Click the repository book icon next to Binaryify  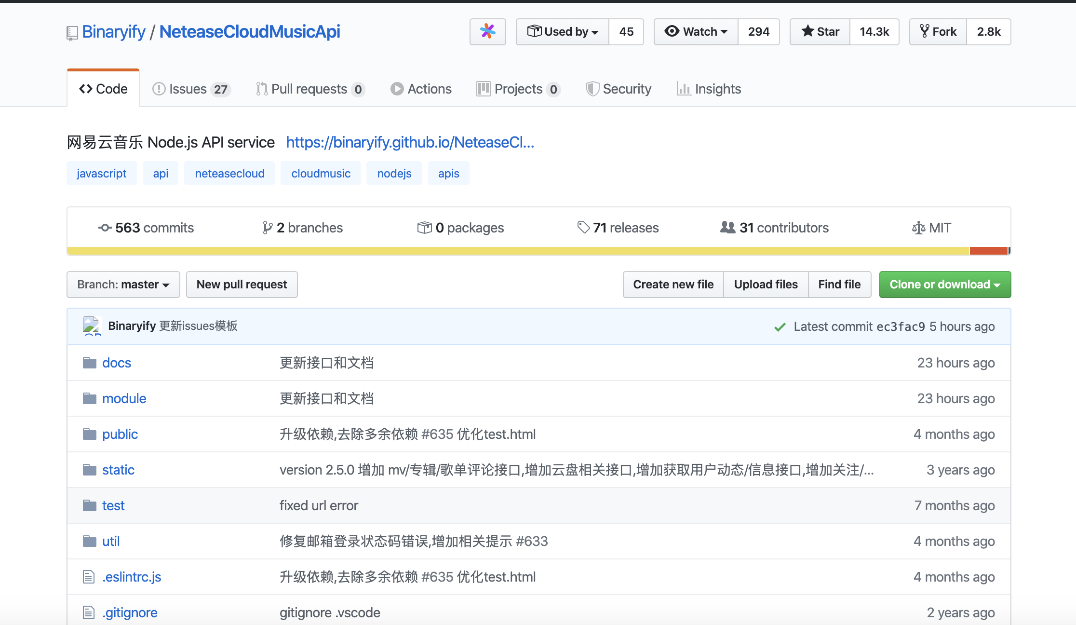click(x=72, y=32)
